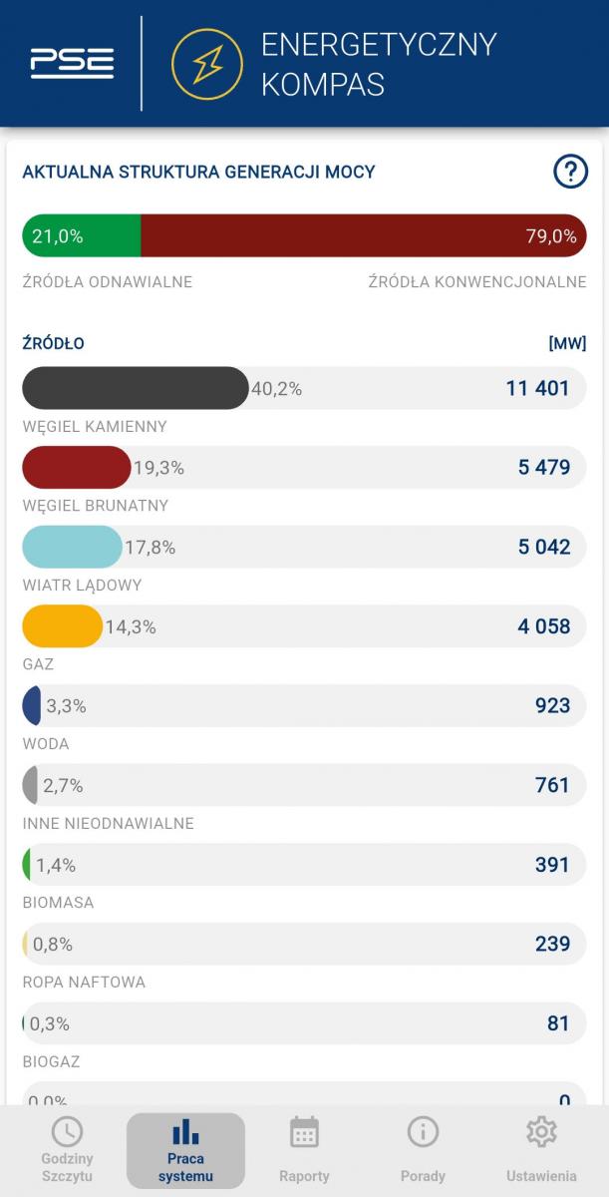This screenshot has width=609, height=1197.
Task: Click the Woda row showing 923 MW
Action: 304,706
